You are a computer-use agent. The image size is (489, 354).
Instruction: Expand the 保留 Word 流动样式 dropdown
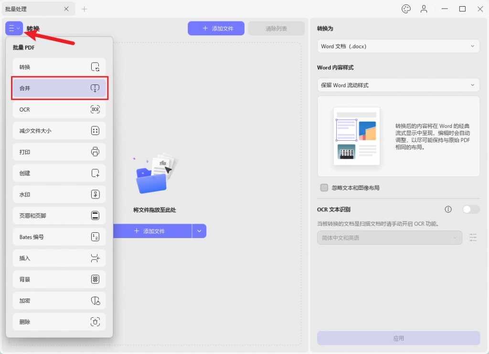click(398, 85)
